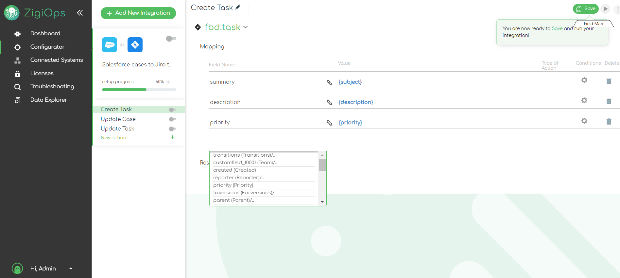620x278 pixels.
Task: Open conditions gear for summary
Action: tap(584, 80)
